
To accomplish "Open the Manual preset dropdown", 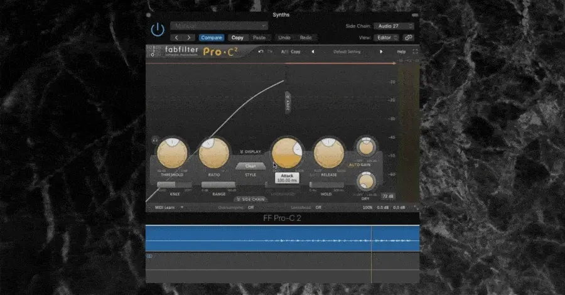I will 219,26.
